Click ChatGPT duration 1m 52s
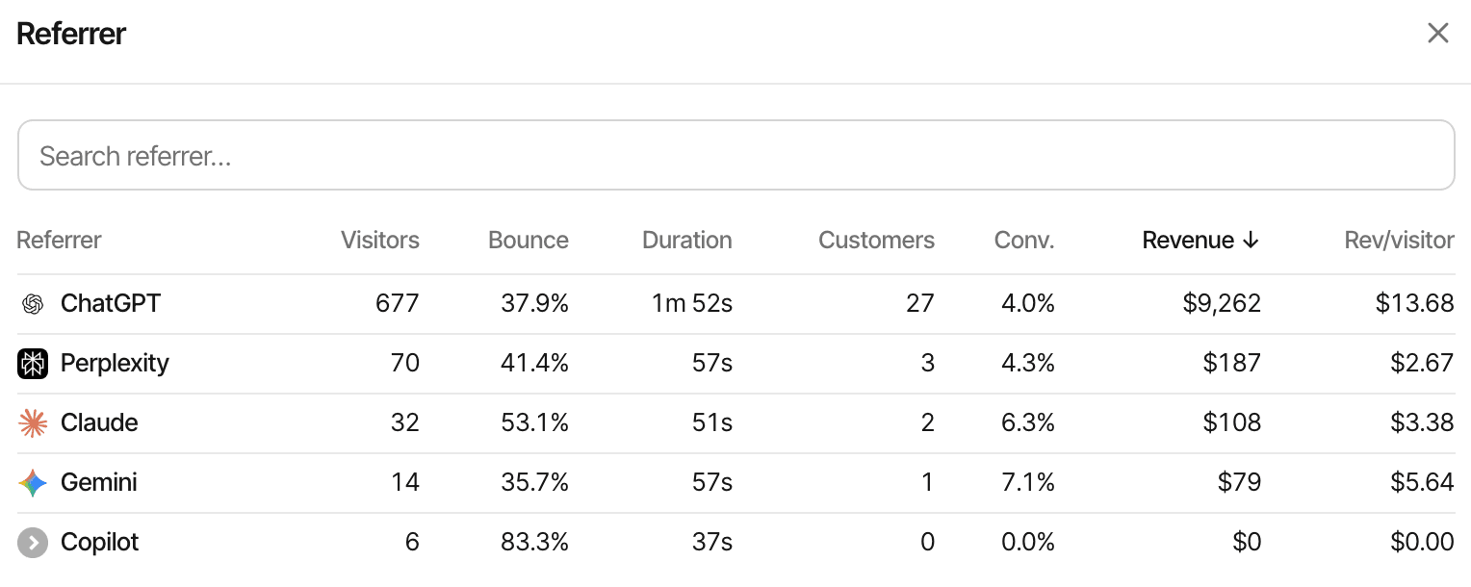1471x587 pixels. pos(692,304)
